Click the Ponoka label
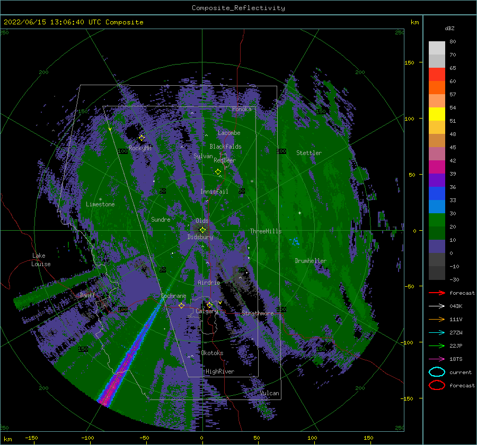 point(242,109)
